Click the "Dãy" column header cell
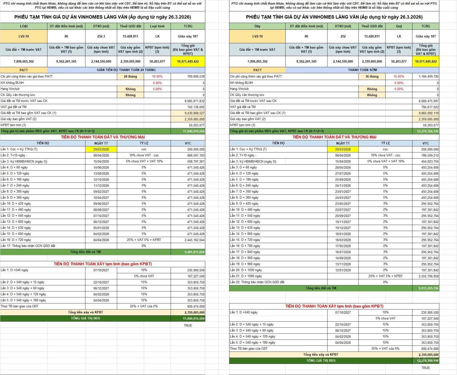Image resolution: width=457 pixels, height=375 pixels. pos(257,26)
